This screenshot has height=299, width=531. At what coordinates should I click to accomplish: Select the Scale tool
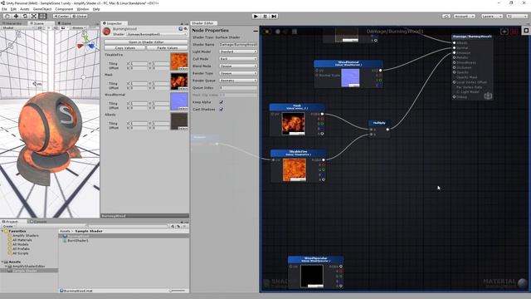(34, 16)
